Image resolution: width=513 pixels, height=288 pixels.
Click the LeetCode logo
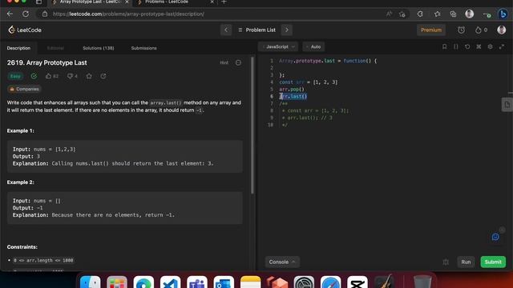pos(25,30)
